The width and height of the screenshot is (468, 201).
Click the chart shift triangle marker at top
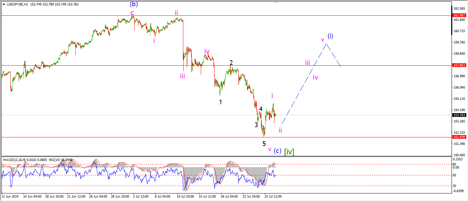pyautogui.click(x=275, y=2)
